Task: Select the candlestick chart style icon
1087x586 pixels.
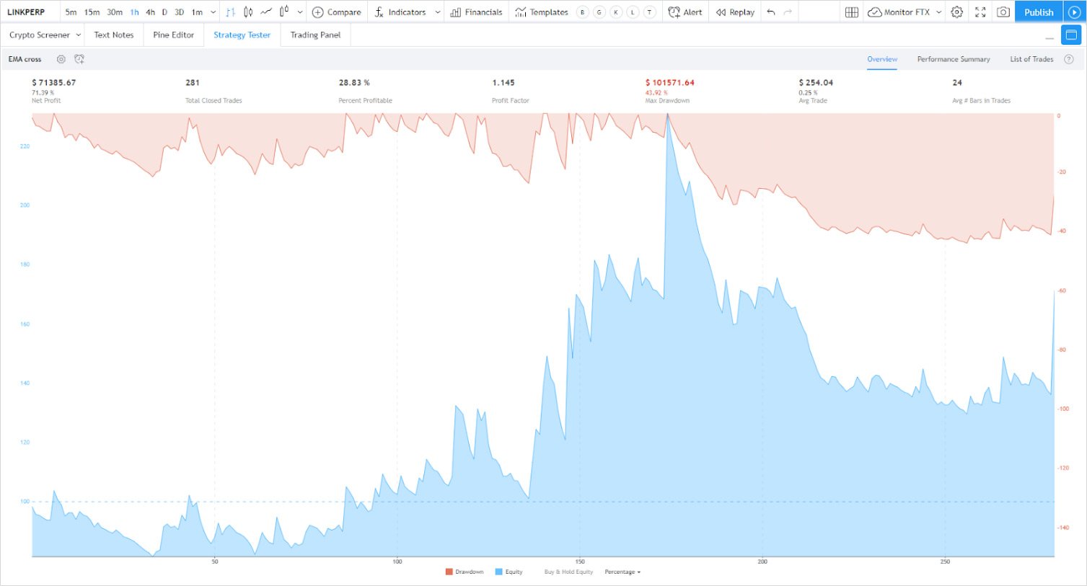Action: click(x=248, y=12)
